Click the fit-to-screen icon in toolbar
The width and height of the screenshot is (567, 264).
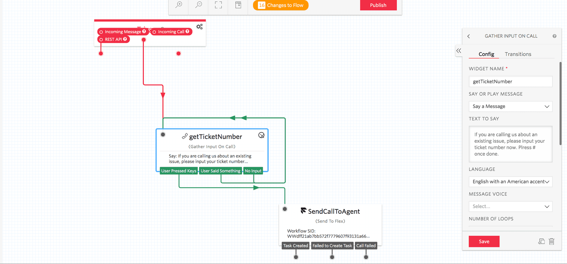click(x=219, y=5)
